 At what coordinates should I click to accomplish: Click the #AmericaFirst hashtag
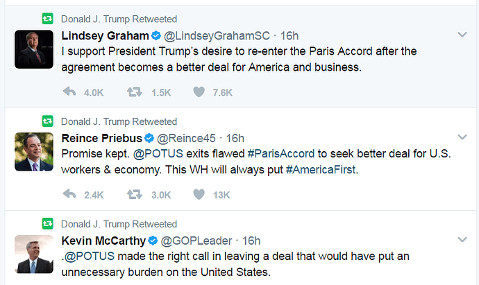click(320, 170)
